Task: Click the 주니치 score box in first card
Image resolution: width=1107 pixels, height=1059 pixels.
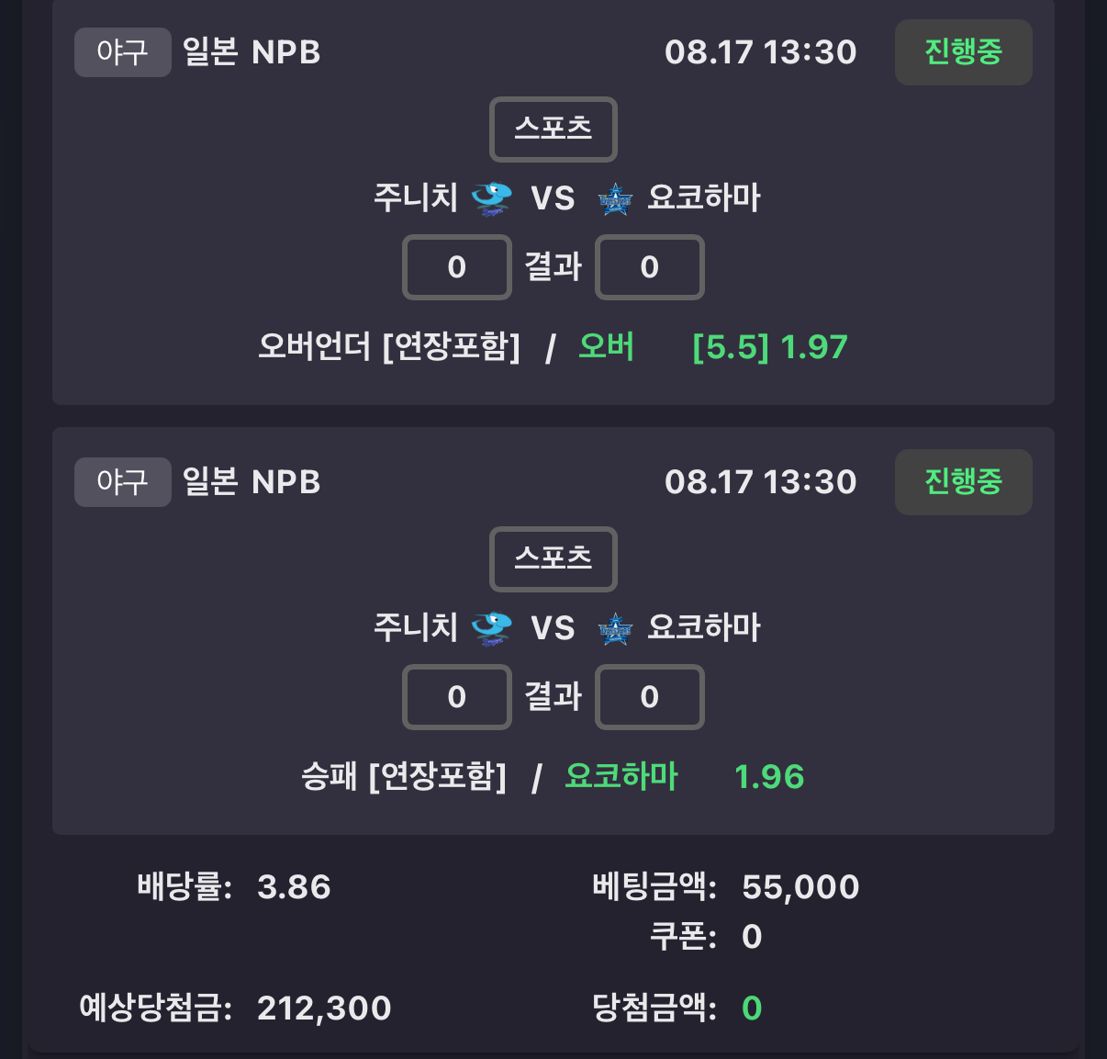Action: pos(457,267)
